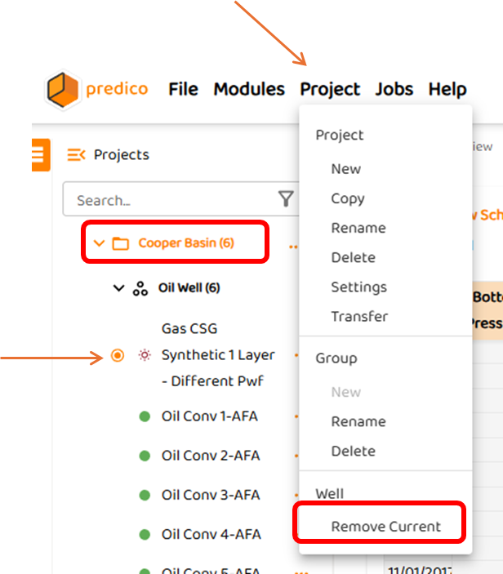This screenshot has width=503, height=574.
Task: Choose Remove Current under Well
Action: (385, 527)
